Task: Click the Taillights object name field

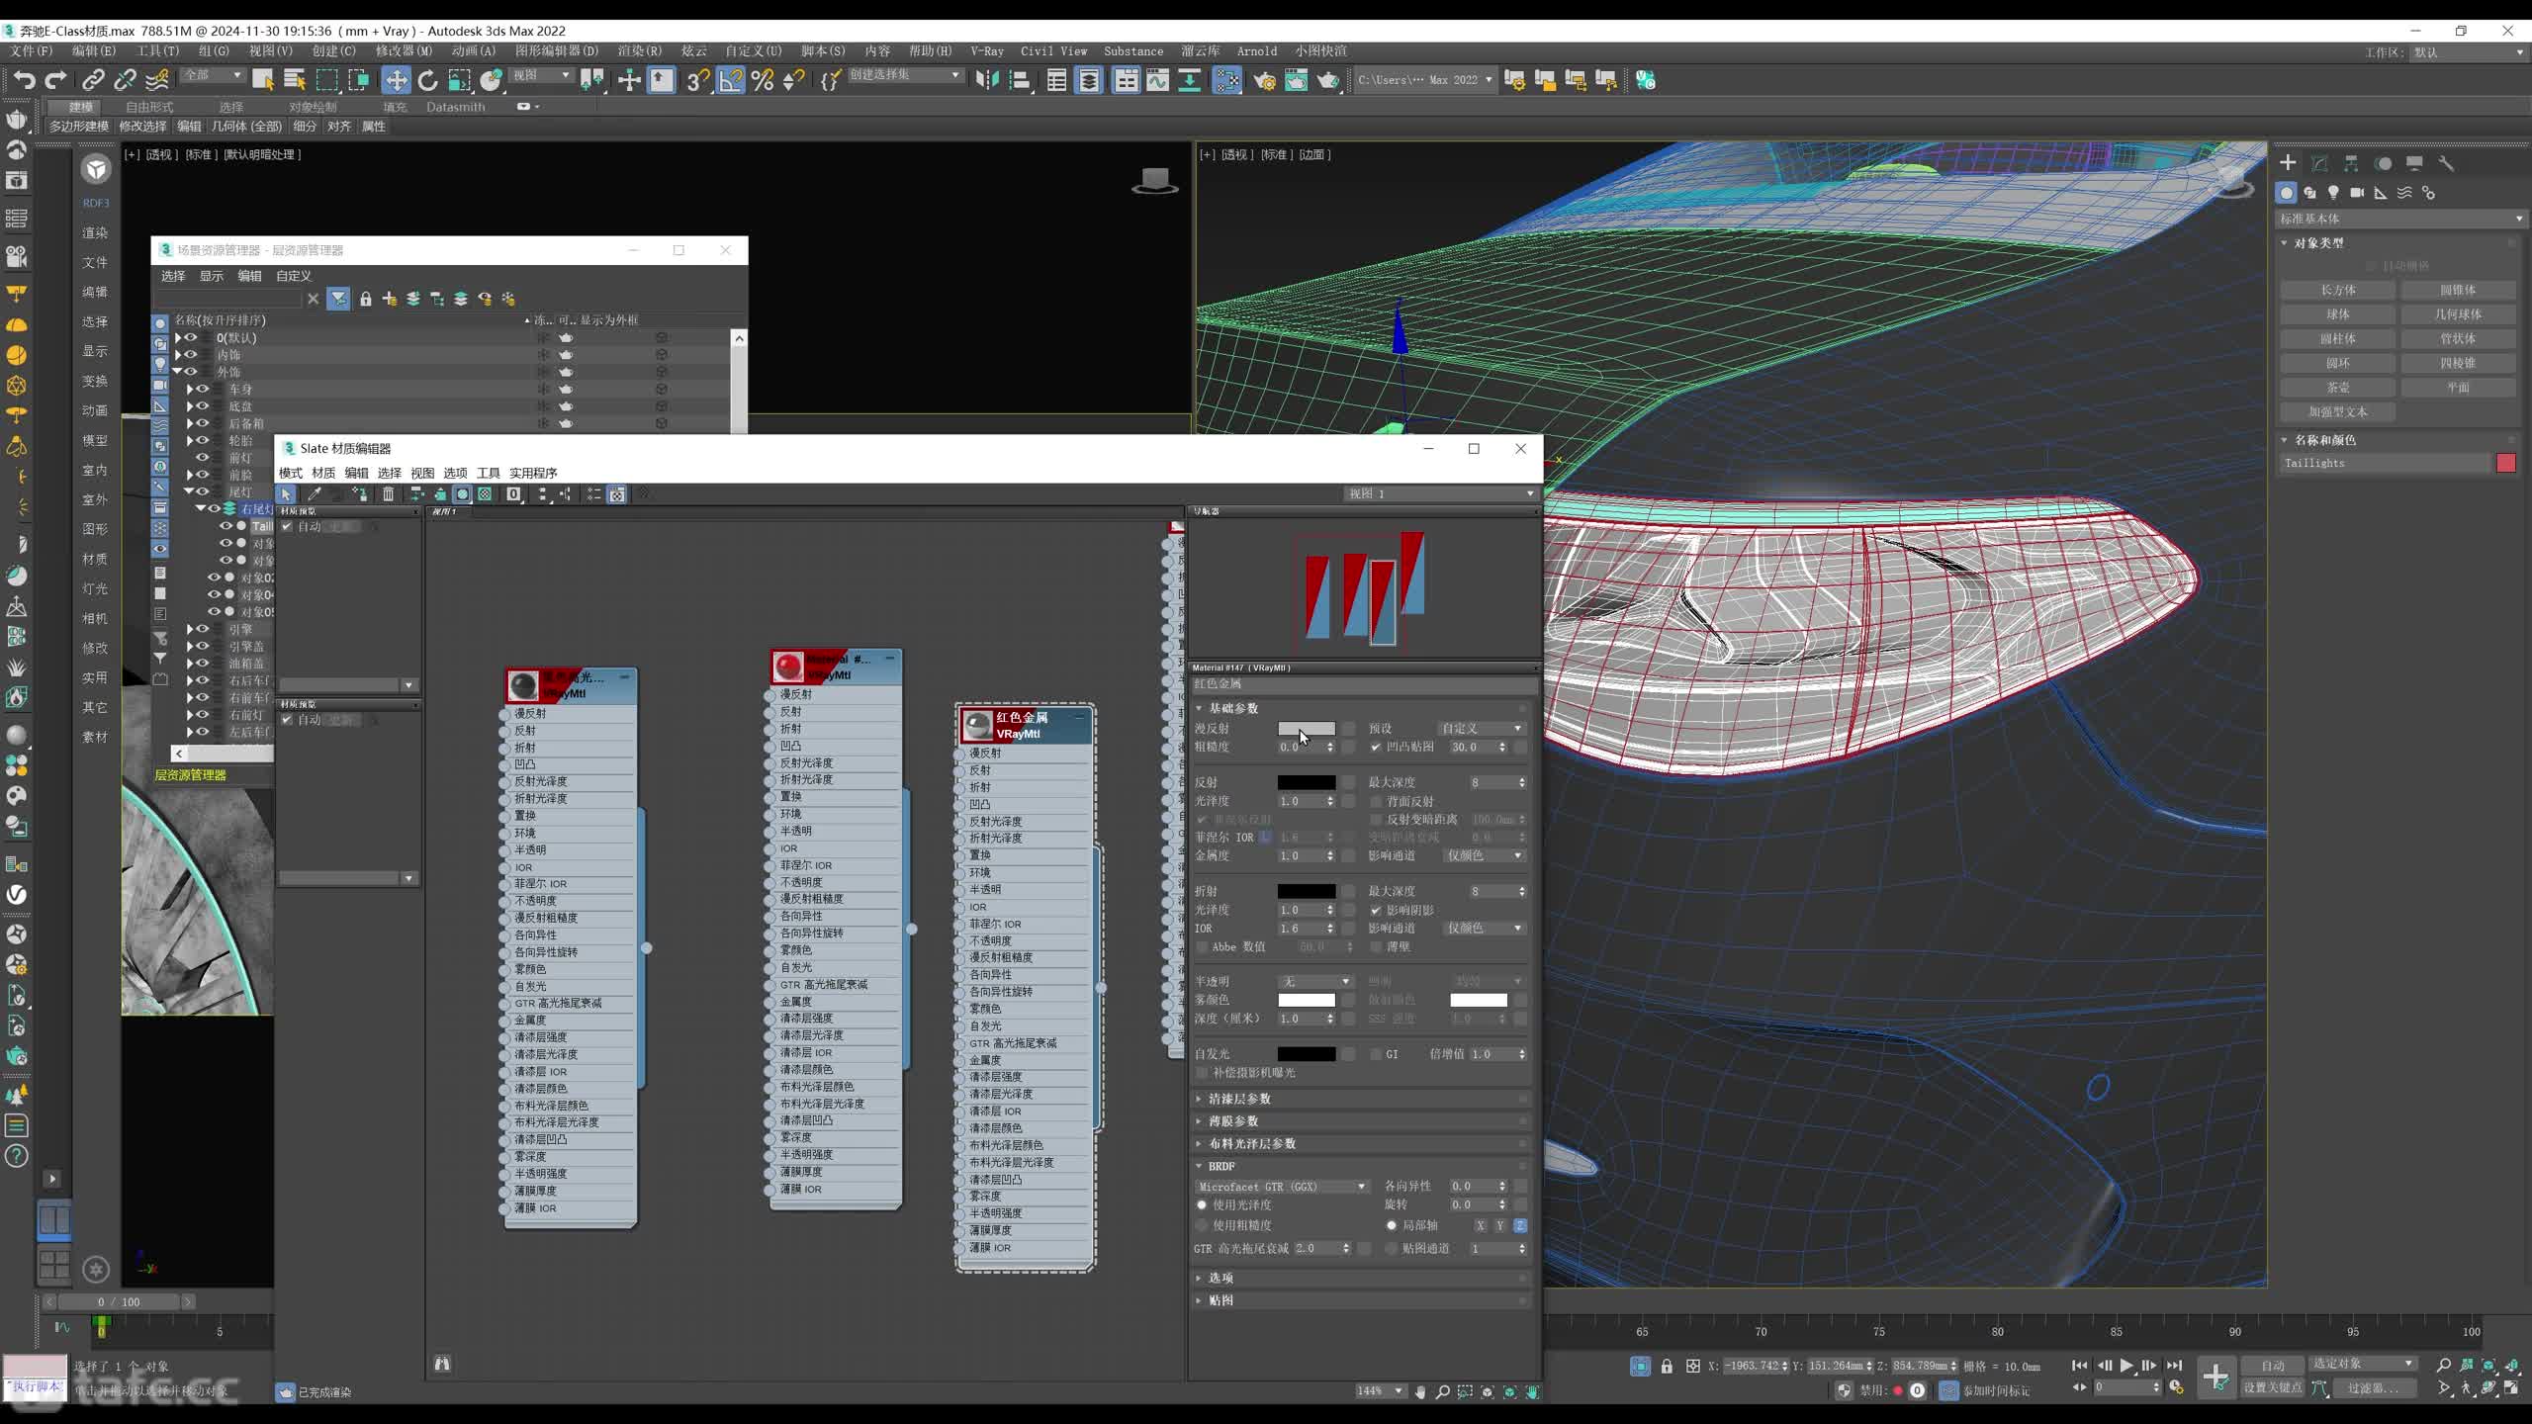Action: pyautogui.click(x=2385, y=463)
